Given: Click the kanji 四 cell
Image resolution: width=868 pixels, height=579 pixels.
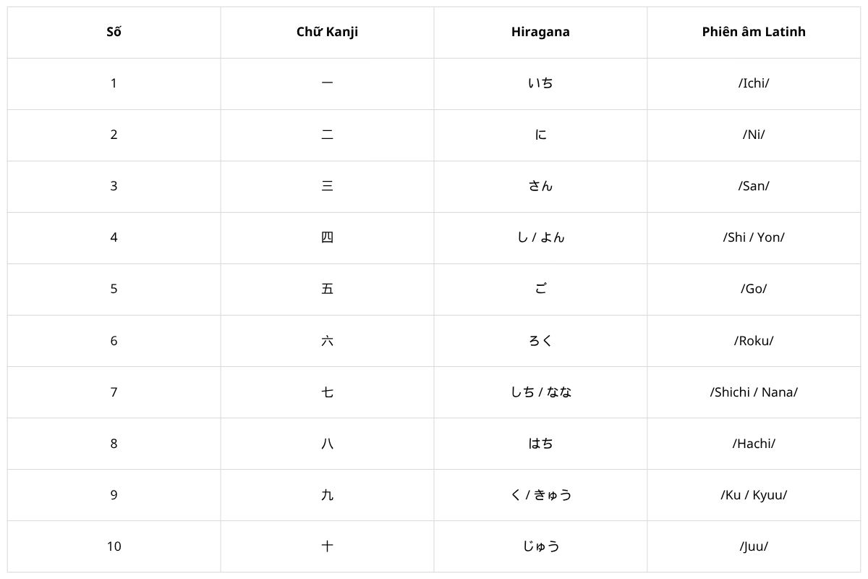Looking at the screenshot, I should 327,238.
